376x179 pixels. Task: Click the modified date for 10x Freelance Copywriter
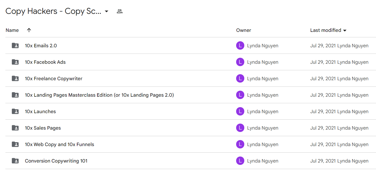pos(323,79)
